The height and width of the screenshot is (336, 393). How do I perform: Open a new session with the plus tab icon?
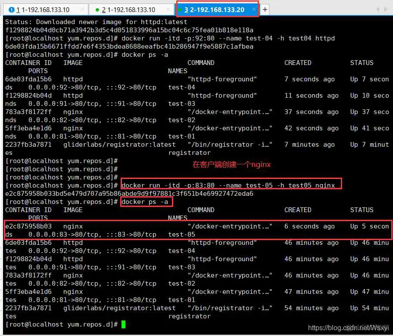coord(265,9)
